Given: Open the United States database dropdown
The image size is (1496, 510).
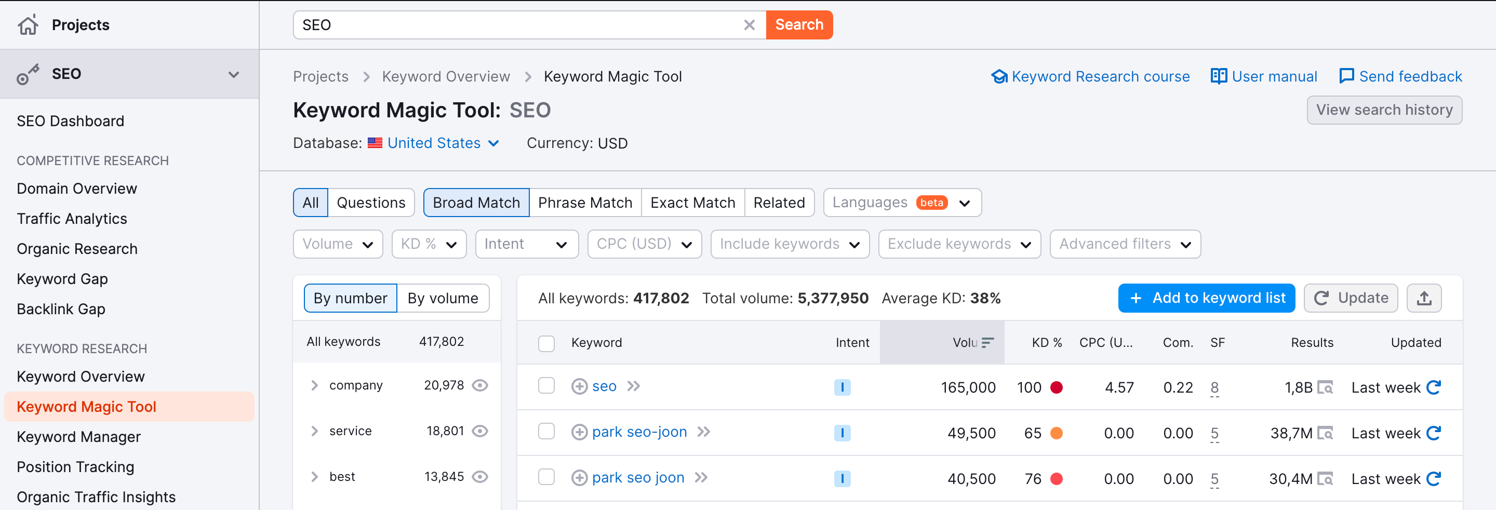Looking at the screenshot, I should coord(443,143).
